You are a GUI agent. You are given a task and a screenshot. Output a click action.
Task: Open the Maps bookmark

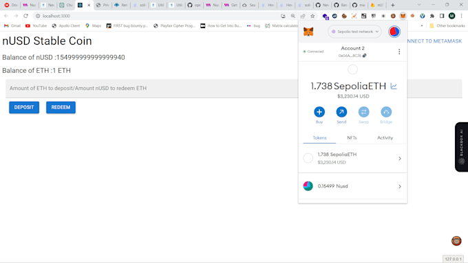click(x=93, y=26)
